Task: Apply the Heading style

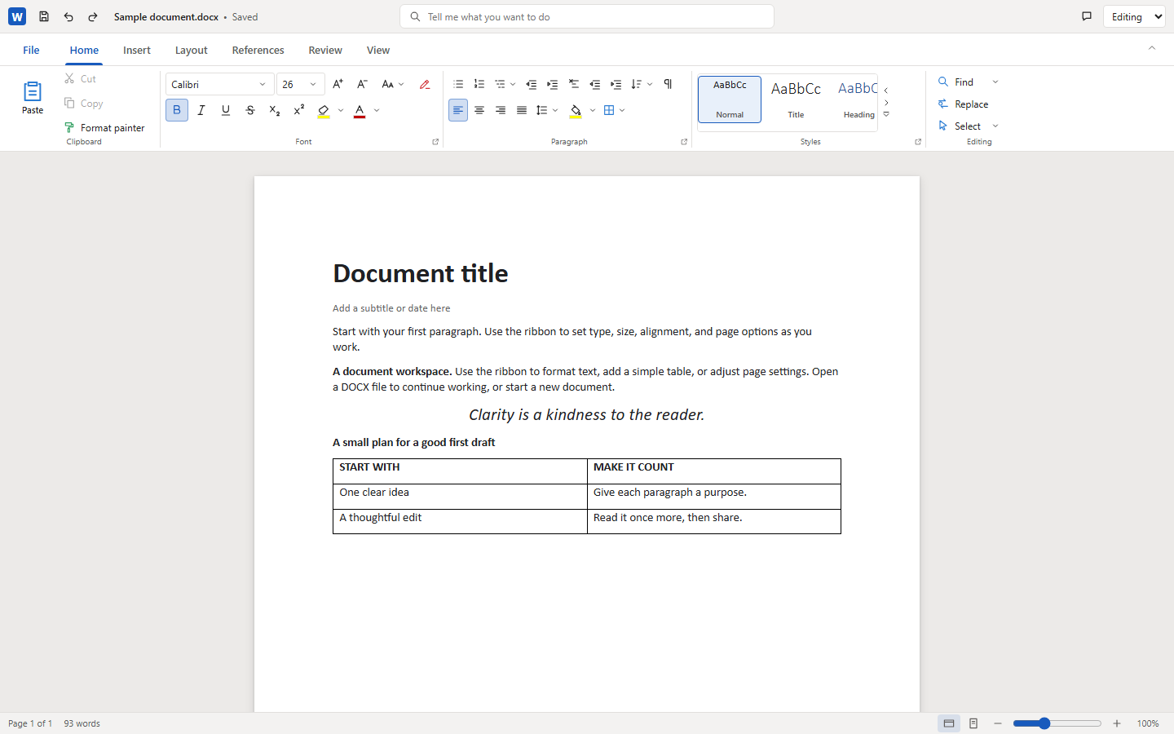Action: [855, 99]
